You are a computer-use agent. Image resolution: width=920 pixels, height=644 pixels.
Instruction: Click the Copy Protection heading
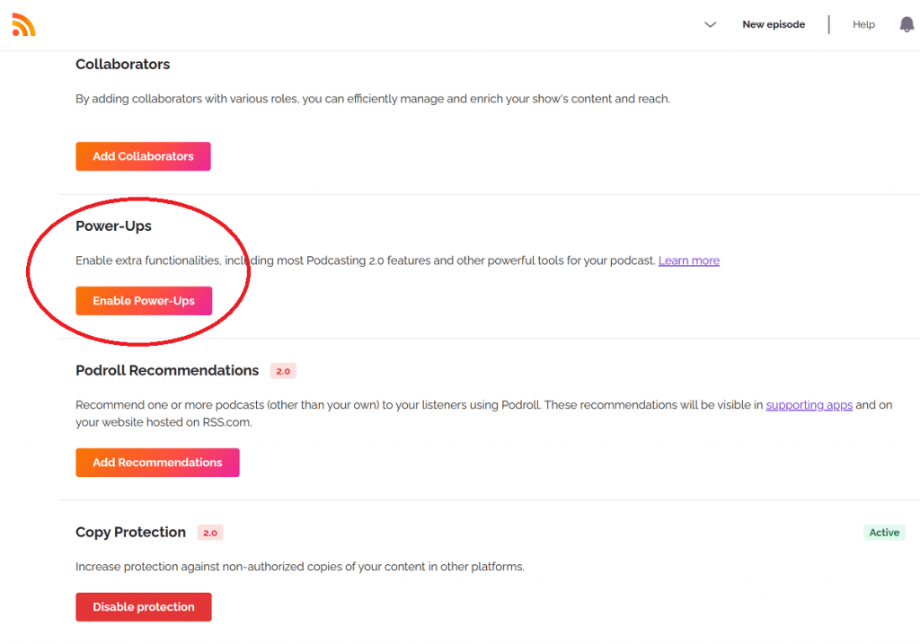tap(130, 533)
